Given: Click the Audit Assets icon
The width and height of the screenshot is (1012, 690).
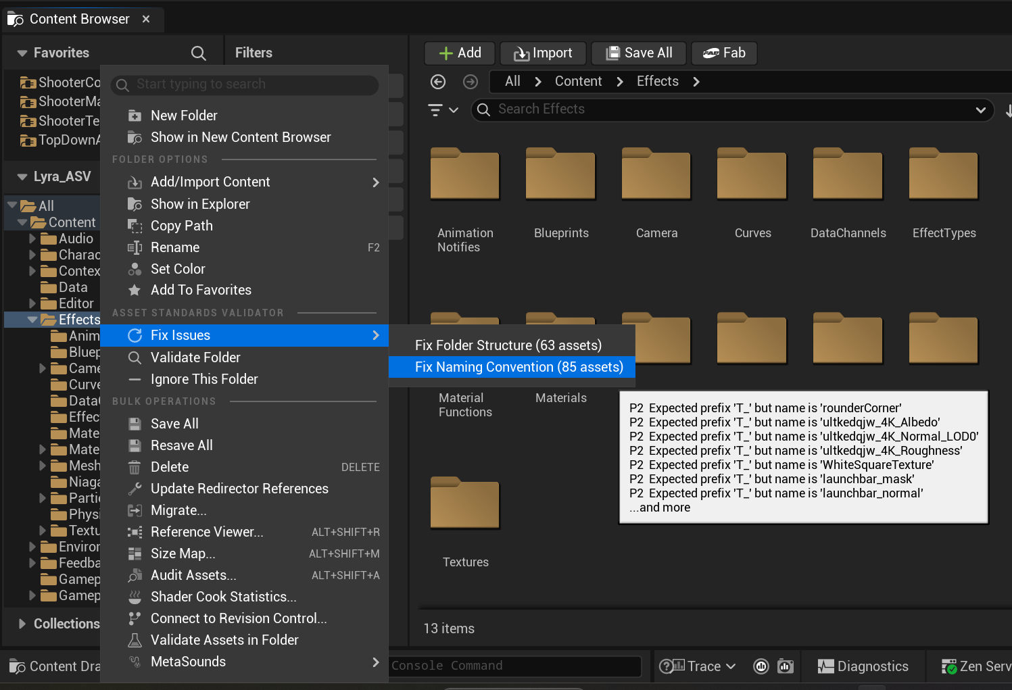Looking at the screenshot, I should pyautogui.click(x=135, y=575).
